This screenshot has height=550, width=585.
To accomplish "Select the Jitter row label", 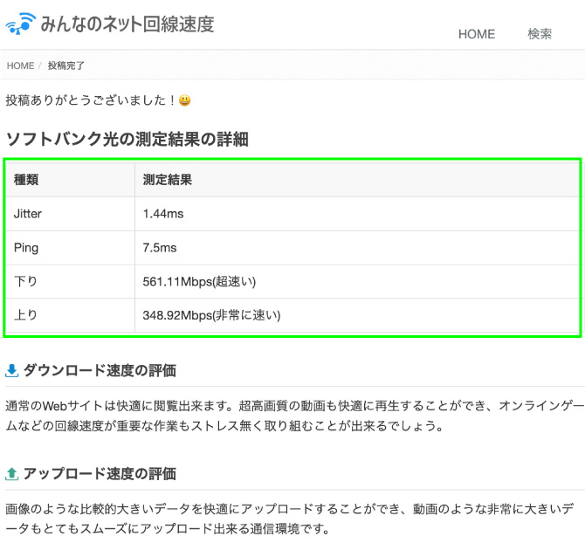I will coord(28,213).
